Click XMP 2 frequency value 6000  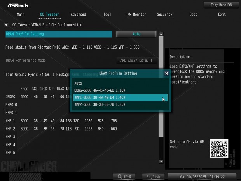[24, 129]
